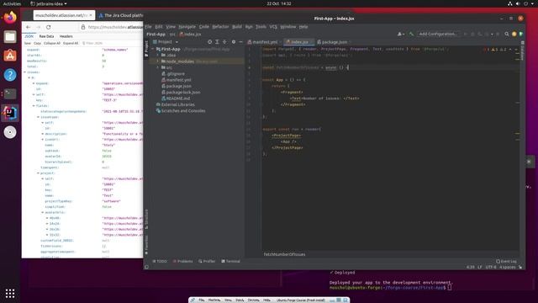Viewport: 538px width, 303px height.
Task: Click the locate opened file target icon
Action: [209, 42]
